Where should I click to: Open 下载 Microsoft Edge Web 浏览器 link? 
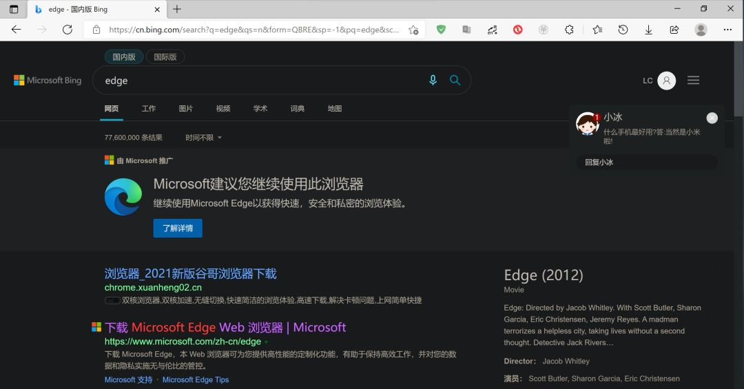(225, 327)
